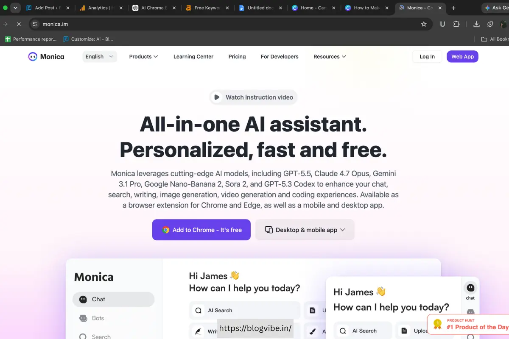The width and height of the screenshot is (509, 339).
Task: Click Watch instruction video button
Action: (x=253, y=97)
